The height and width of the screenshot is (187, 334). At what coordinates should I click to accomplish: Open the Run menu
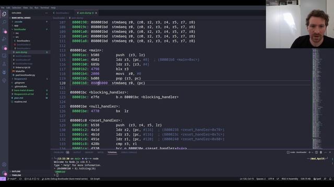pos(37,8)
